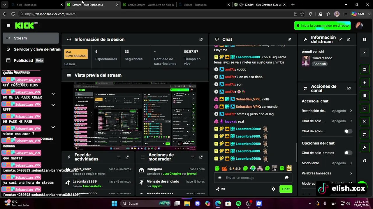Click the pencil button in right sidebar

[365, 53]
